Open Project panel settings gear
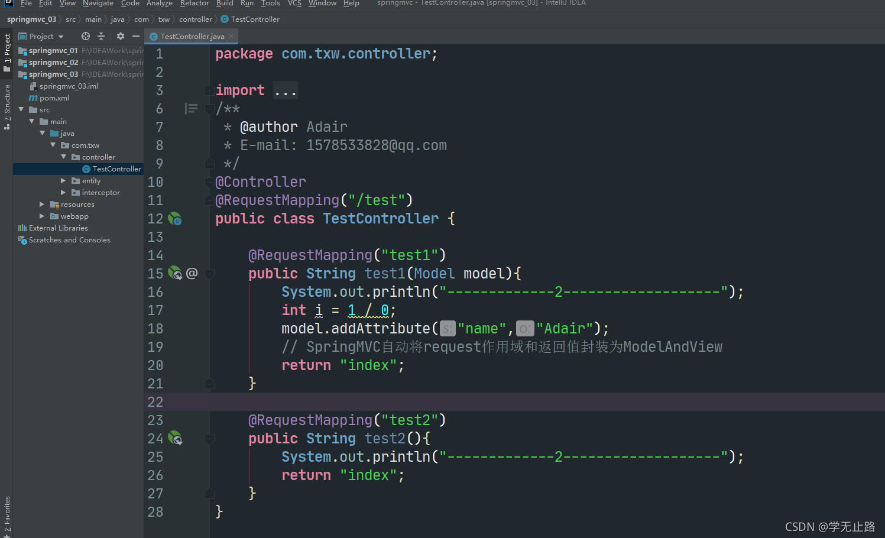 (121, 36)
